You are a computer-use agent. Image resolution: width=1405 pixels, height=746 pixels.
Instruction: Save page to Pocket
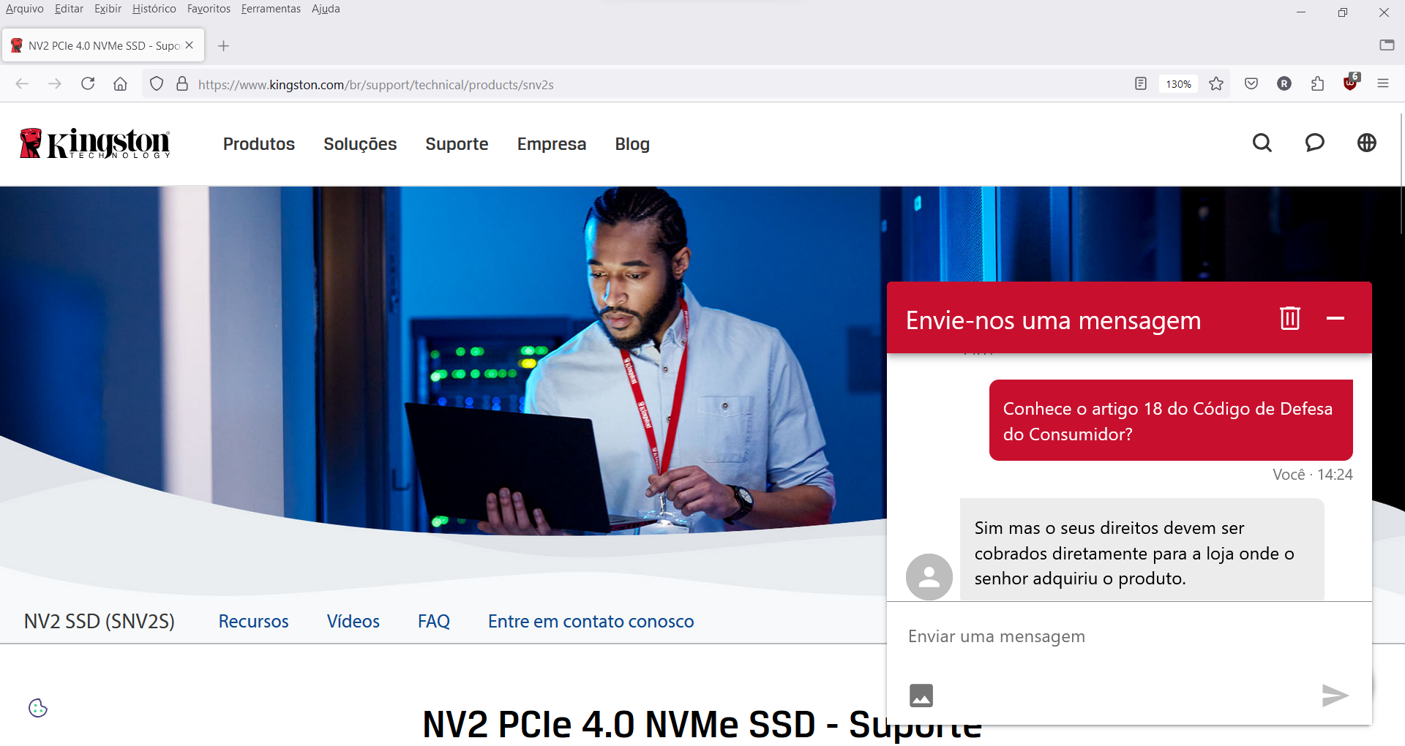coord(1251,84)
